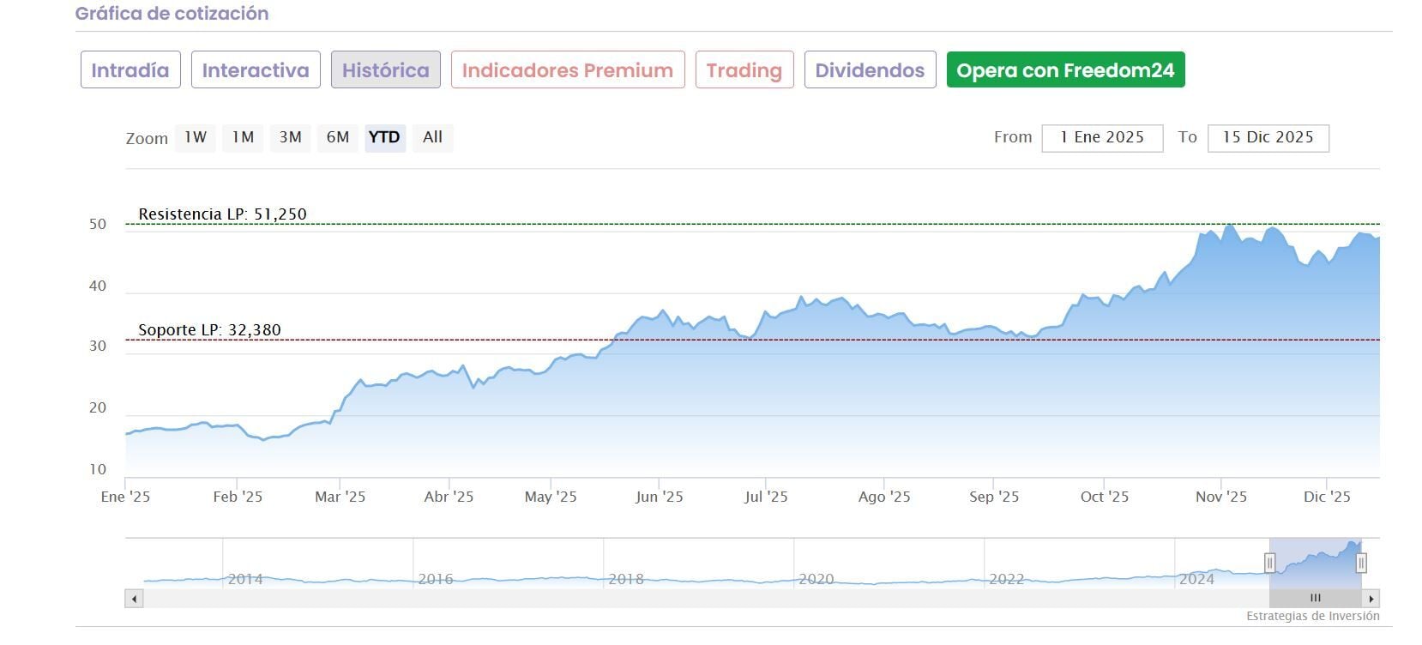Screen dimensions: 1422x645
Task: Select the All zoom range
Action: 433,137
